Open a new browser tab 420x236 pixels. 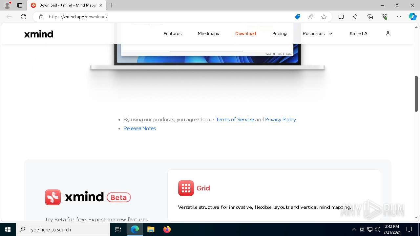[112, 5]
